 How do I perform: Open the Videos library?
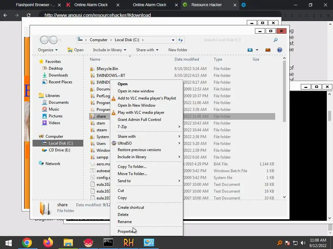pyautogui.click(x=54, y=123)
